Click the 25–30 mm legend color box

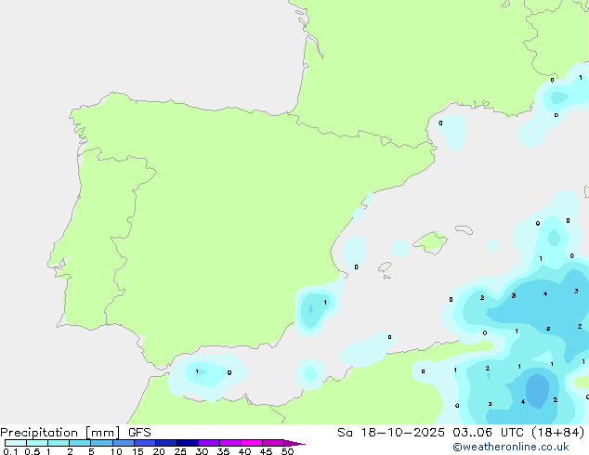click(x=187, y=443)
